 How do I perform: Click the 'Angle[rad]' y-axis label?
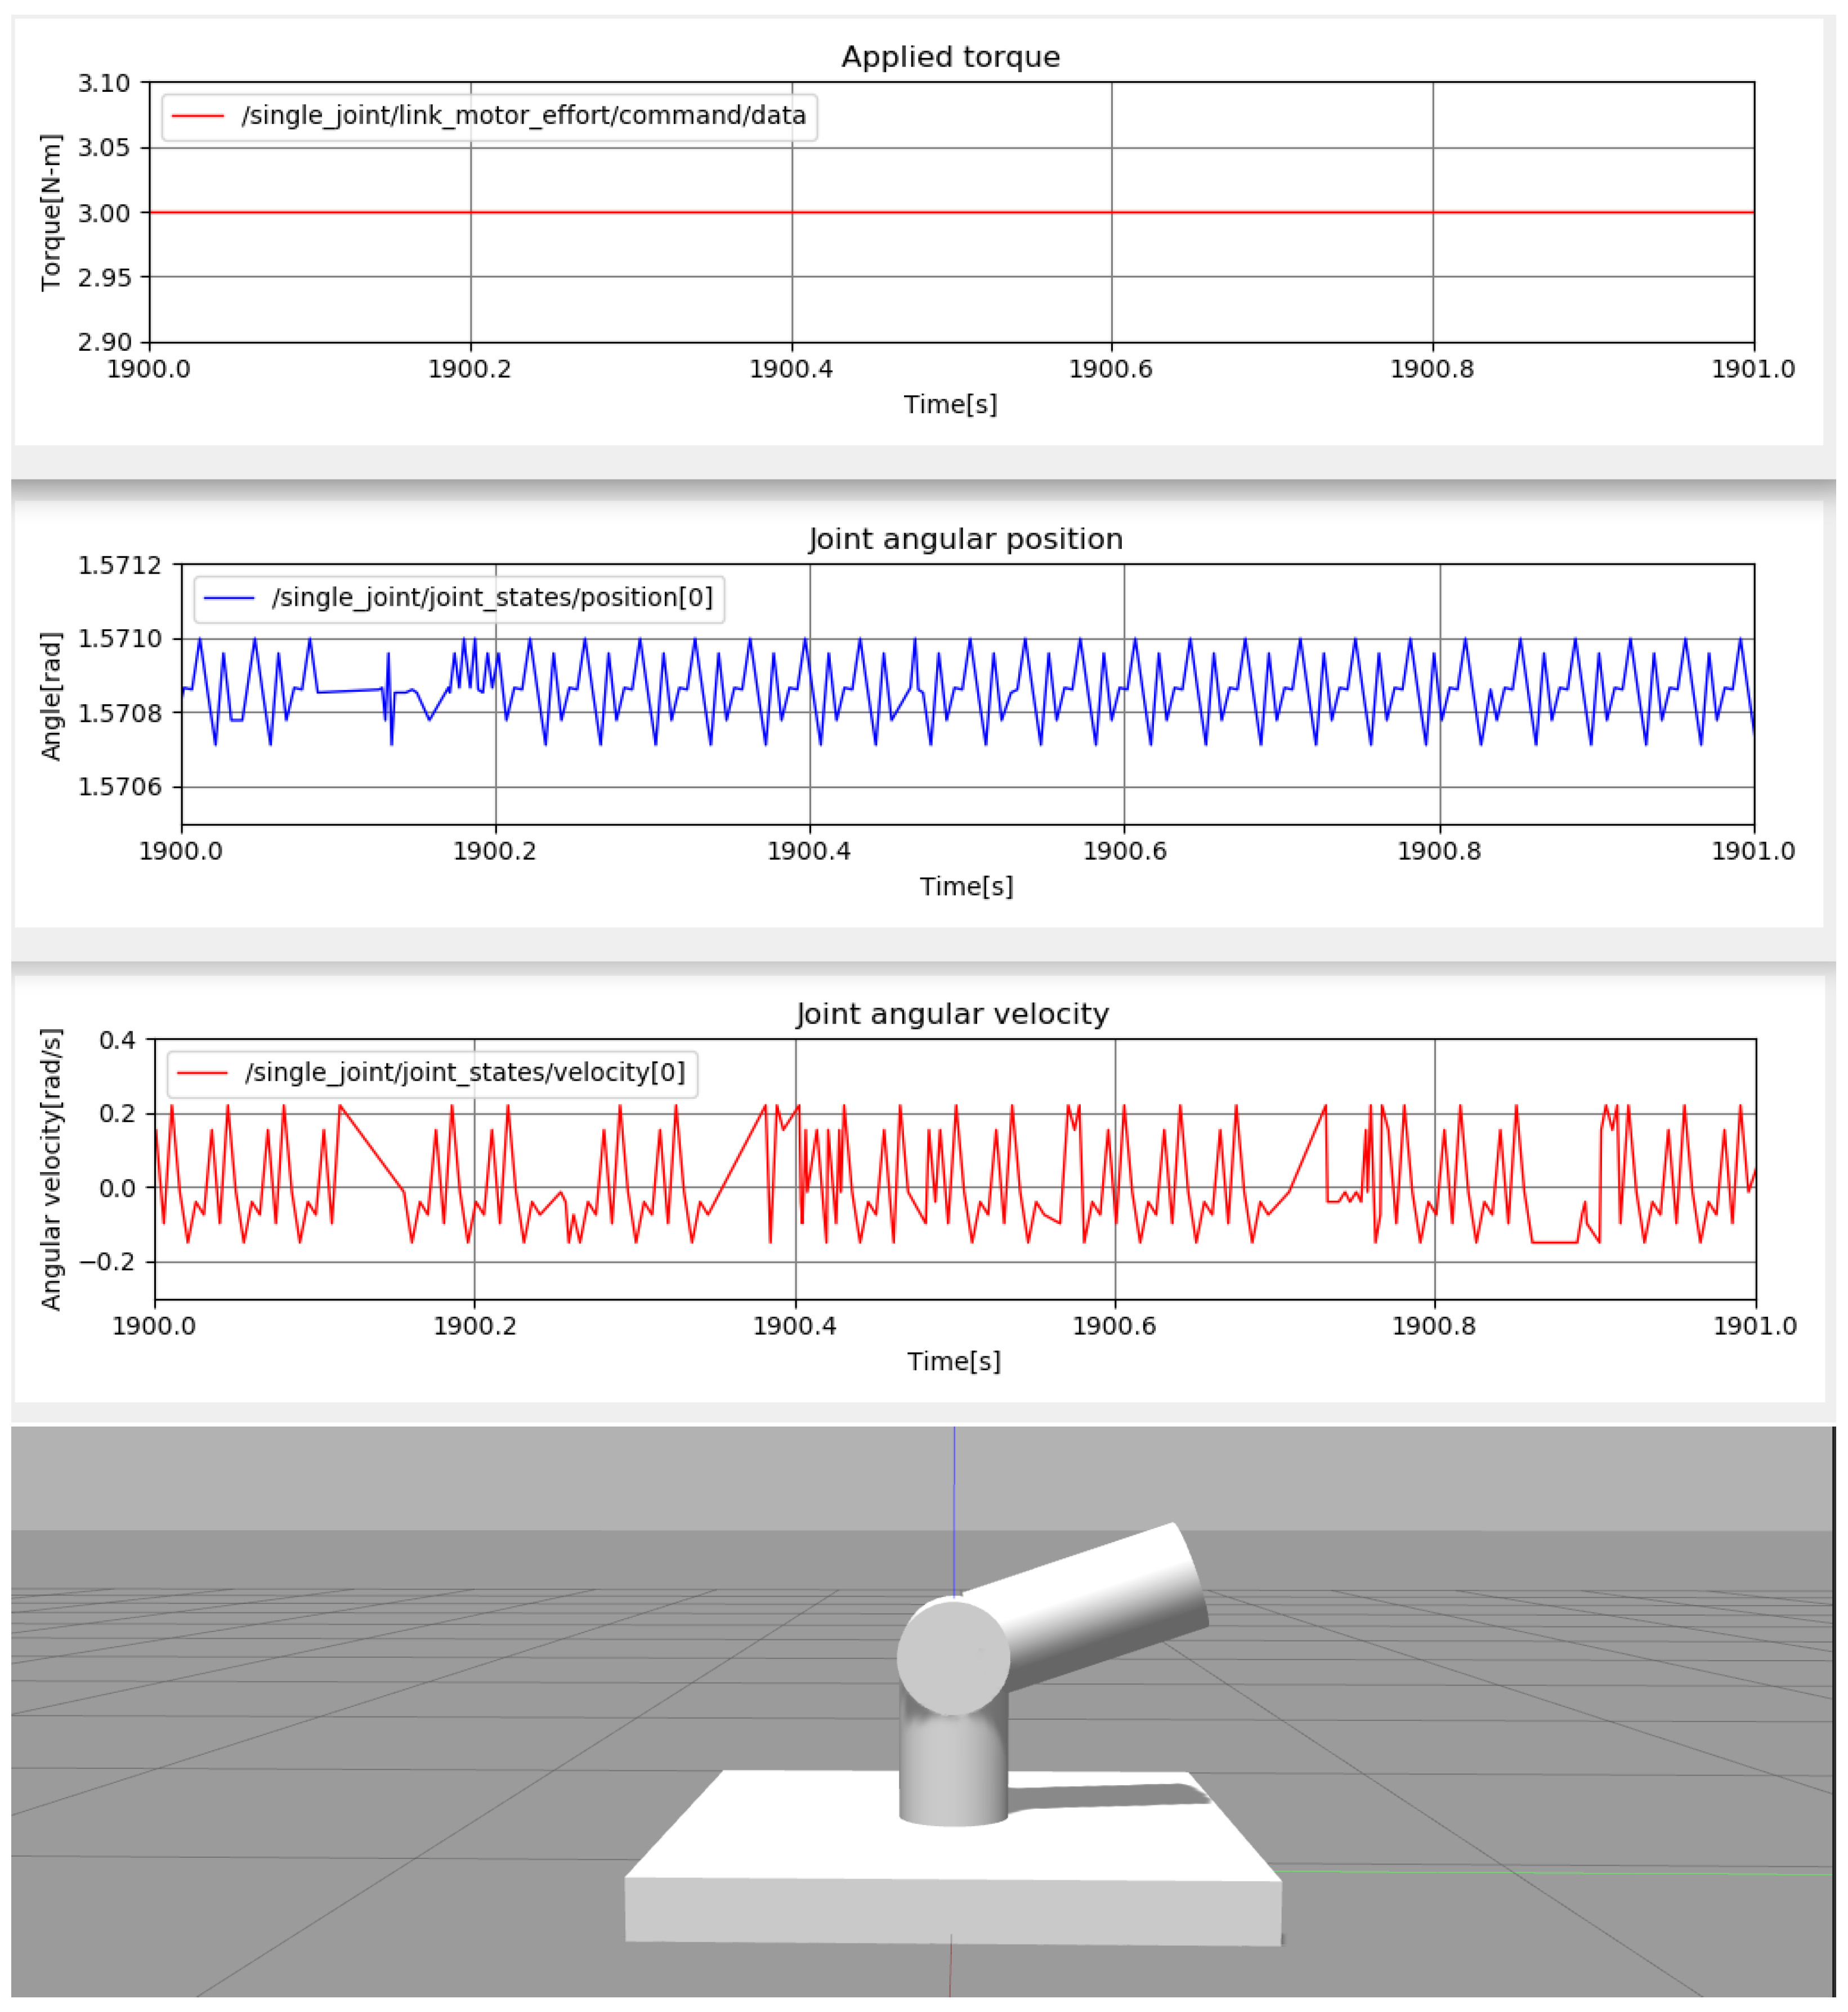coord(51,696)
